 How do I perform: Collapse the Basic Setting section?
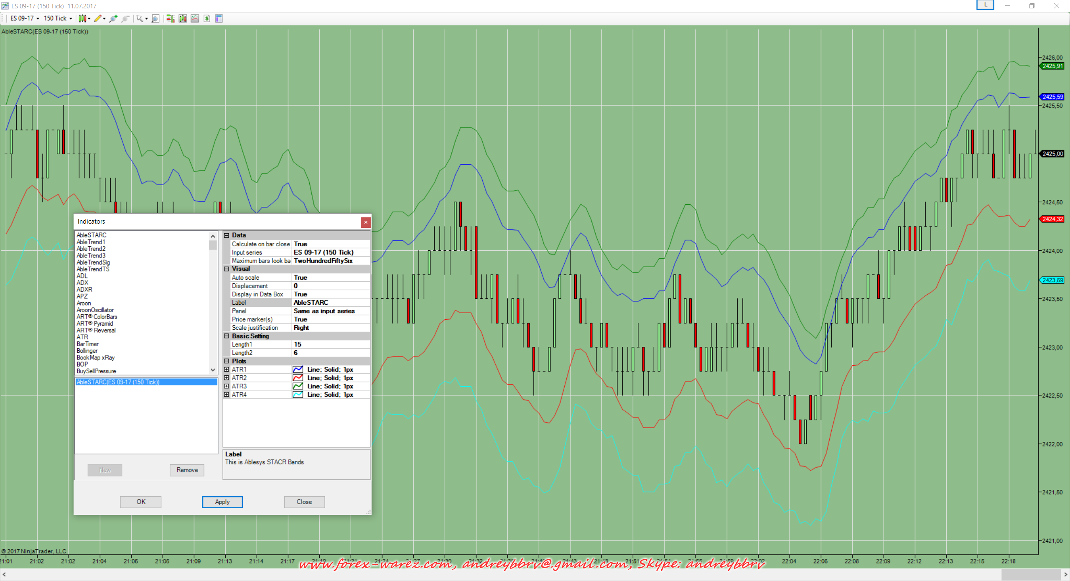[x=227, y=336]
